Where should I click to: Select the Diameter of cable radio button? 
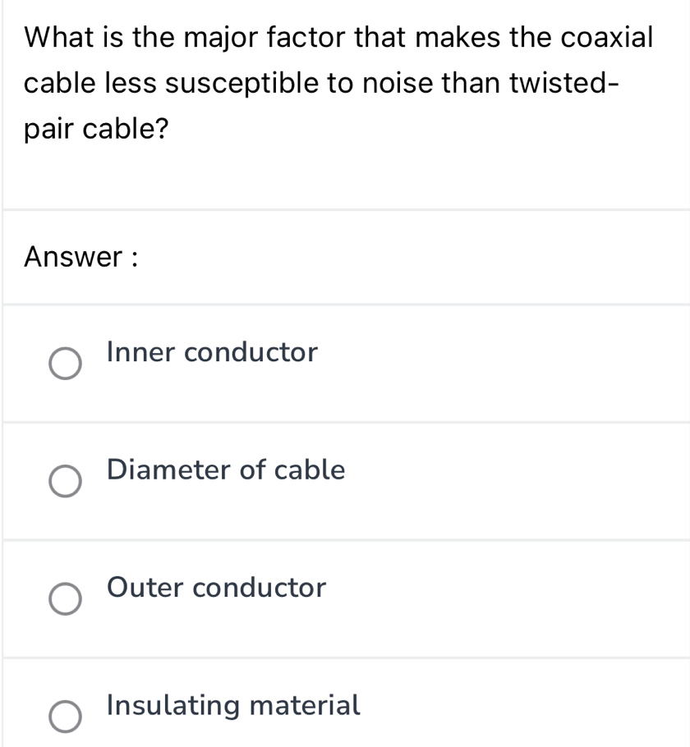tap(67, 482)
